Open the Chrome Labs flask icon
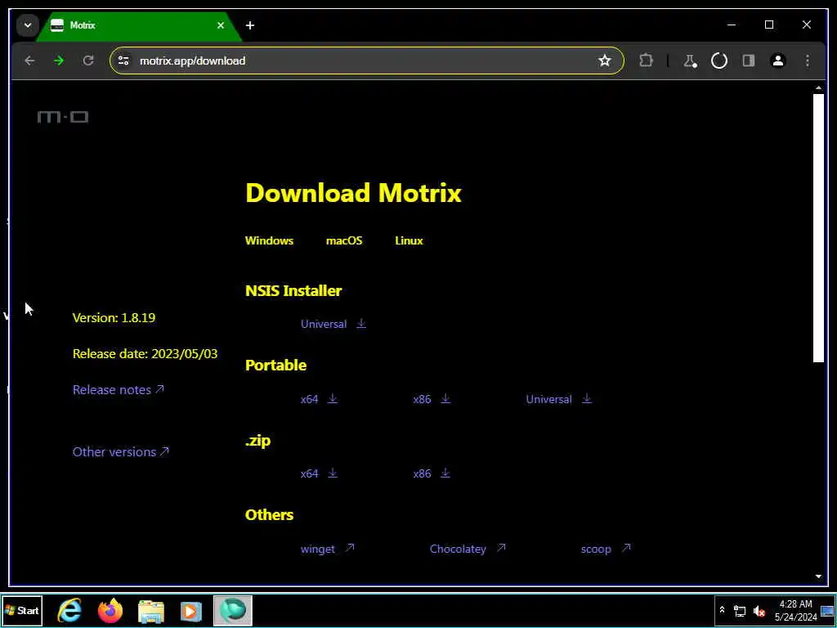 tap(690, 61)
